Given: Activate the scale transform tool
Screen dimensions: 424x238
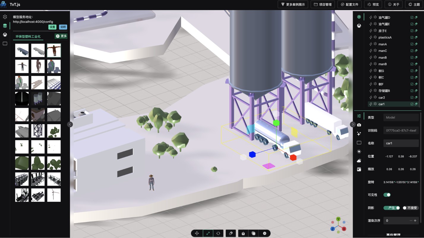Looking at the screenshot, I should coord(208,233).
